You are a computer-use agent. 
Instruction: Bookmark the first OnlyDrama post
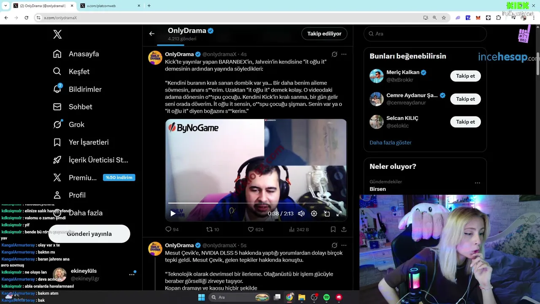pos(333,229)
